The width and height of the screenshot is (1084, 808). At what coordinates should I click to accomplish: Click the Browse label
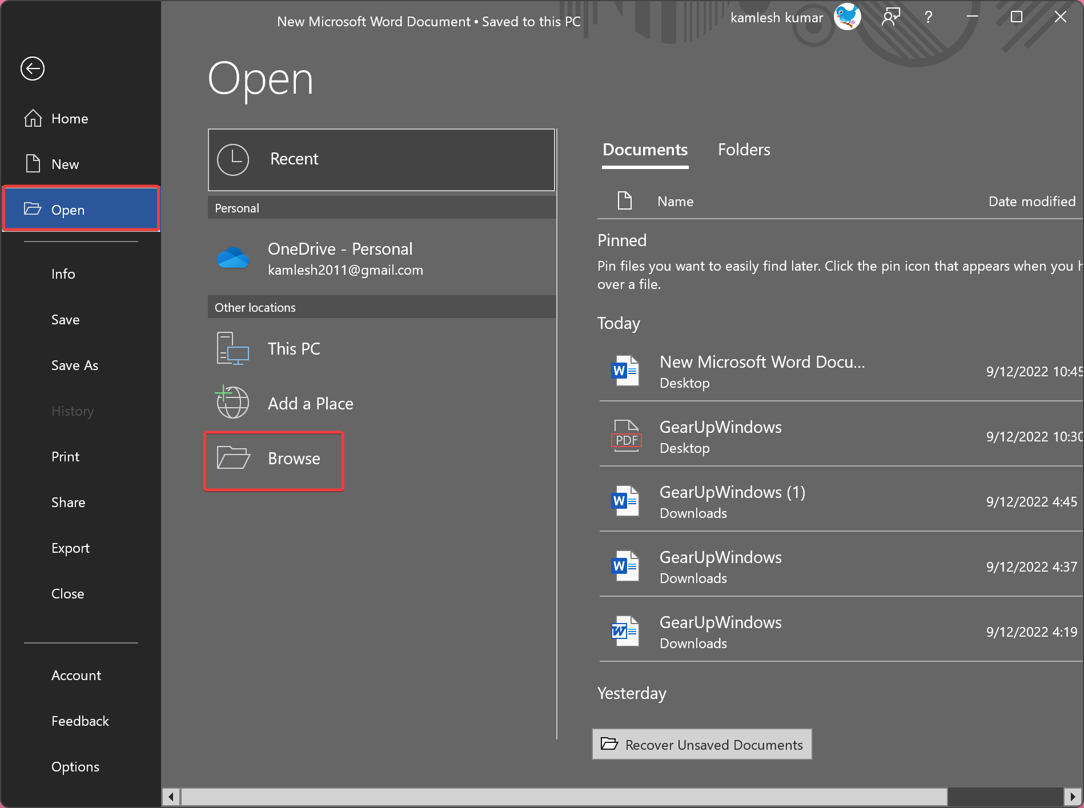(294, 458)
